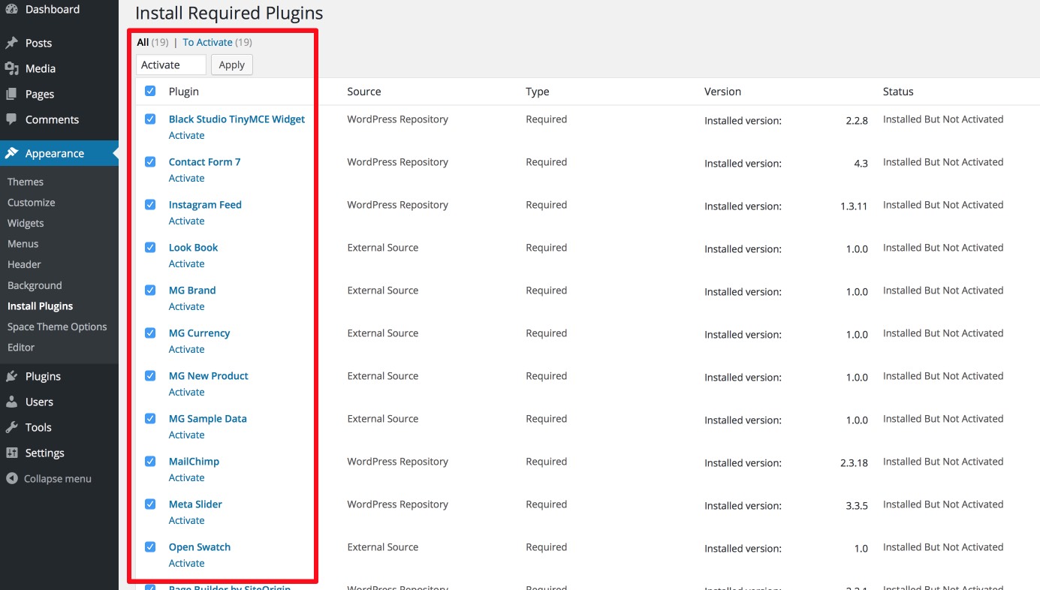Click the Pages icon in sidebar
1040x590 pixels.
coord(12,94)
